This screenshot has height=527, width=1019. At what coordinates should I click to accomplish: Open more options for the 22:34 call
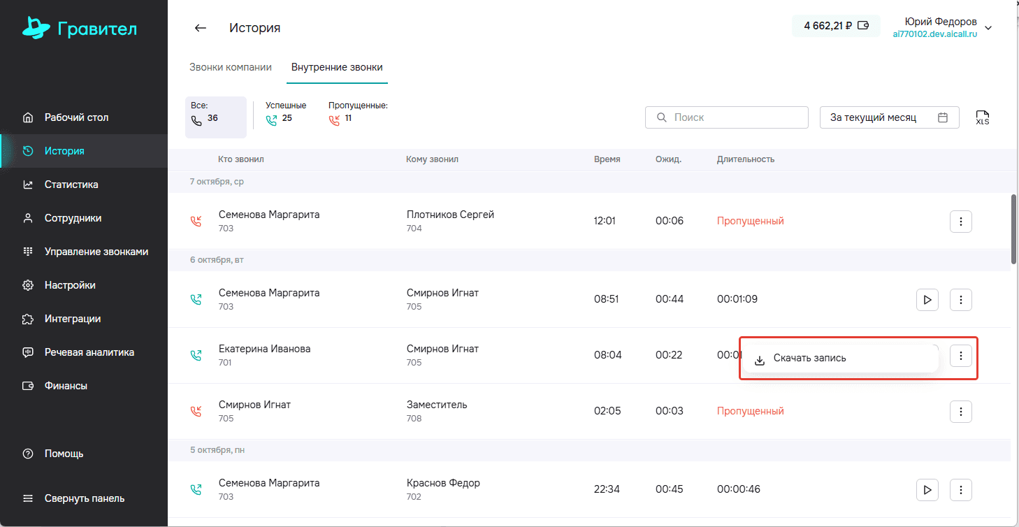coord(961,489)
